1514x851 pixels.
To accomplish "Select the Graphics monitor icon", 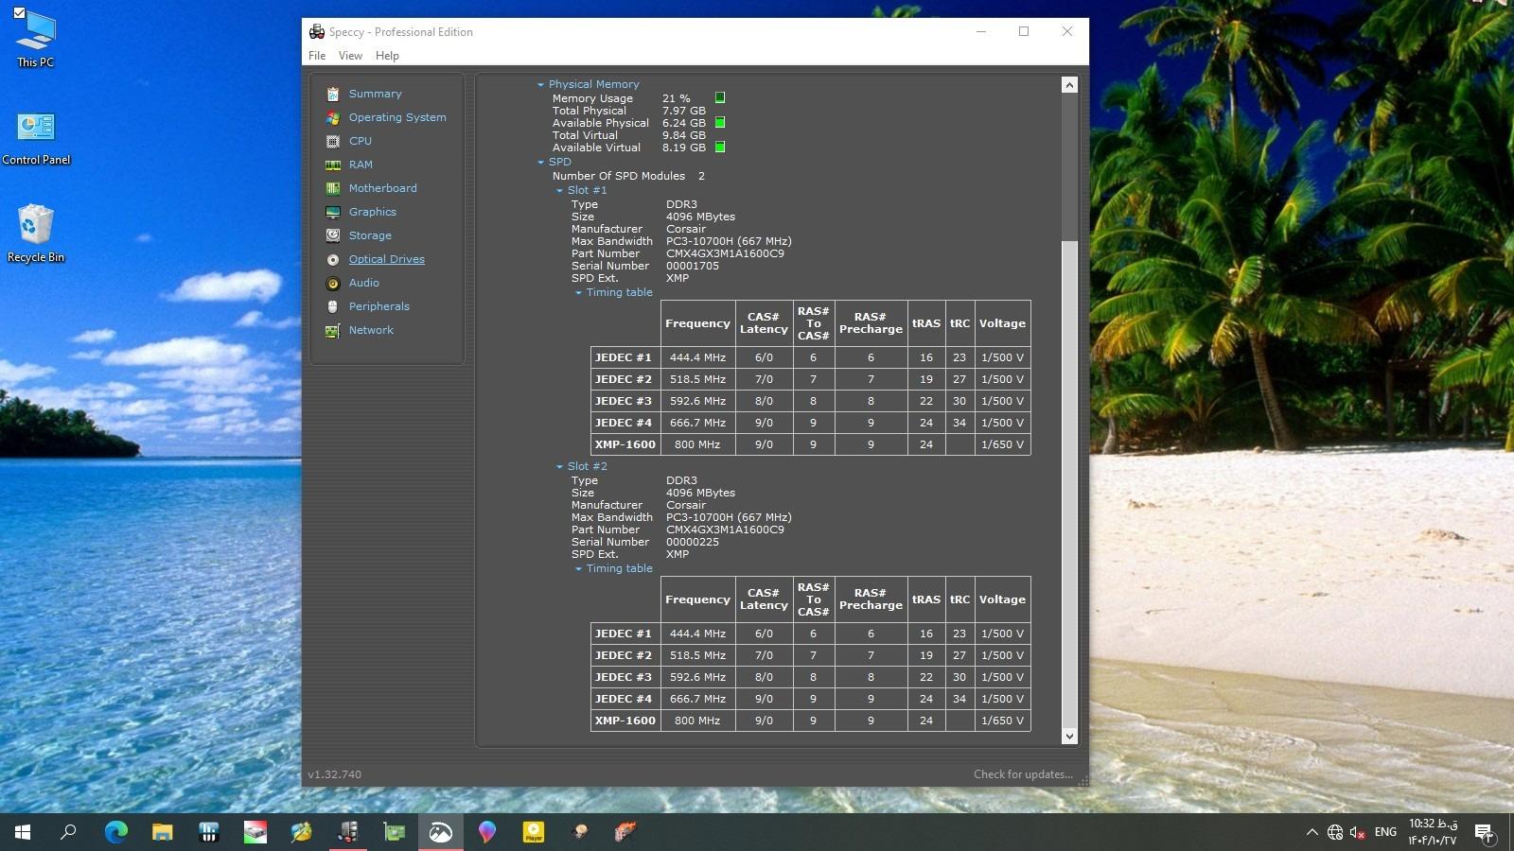I will [x=333, y=212].
